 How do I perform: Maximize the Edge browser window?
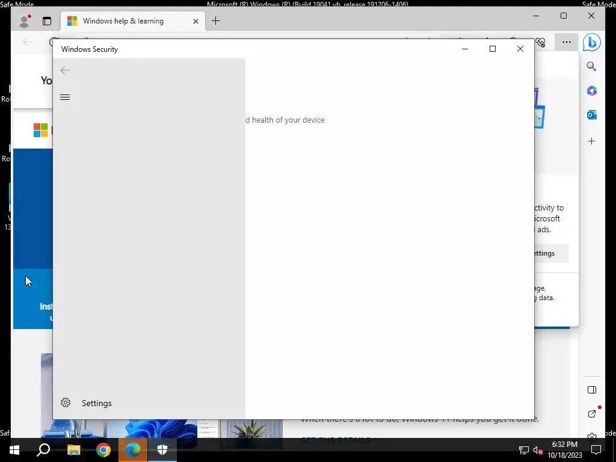click(x=563, y=16)
